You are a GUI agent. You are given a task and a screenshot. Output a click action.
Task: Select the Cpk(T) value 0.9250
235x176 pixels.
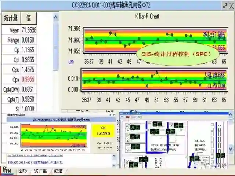coord(28,99)
